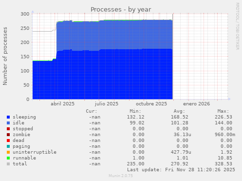This screenshot has width=242, height=181.
Task: Click the 'Max:' column header
Action: click(x=223, y=111)
